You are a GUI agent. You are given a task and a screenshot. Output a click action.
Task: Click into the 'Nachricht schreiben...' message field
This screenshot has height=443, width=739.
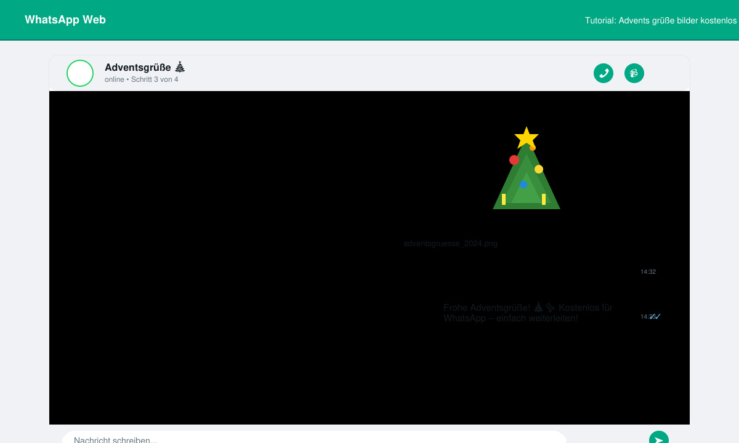(x=314, y=438)
